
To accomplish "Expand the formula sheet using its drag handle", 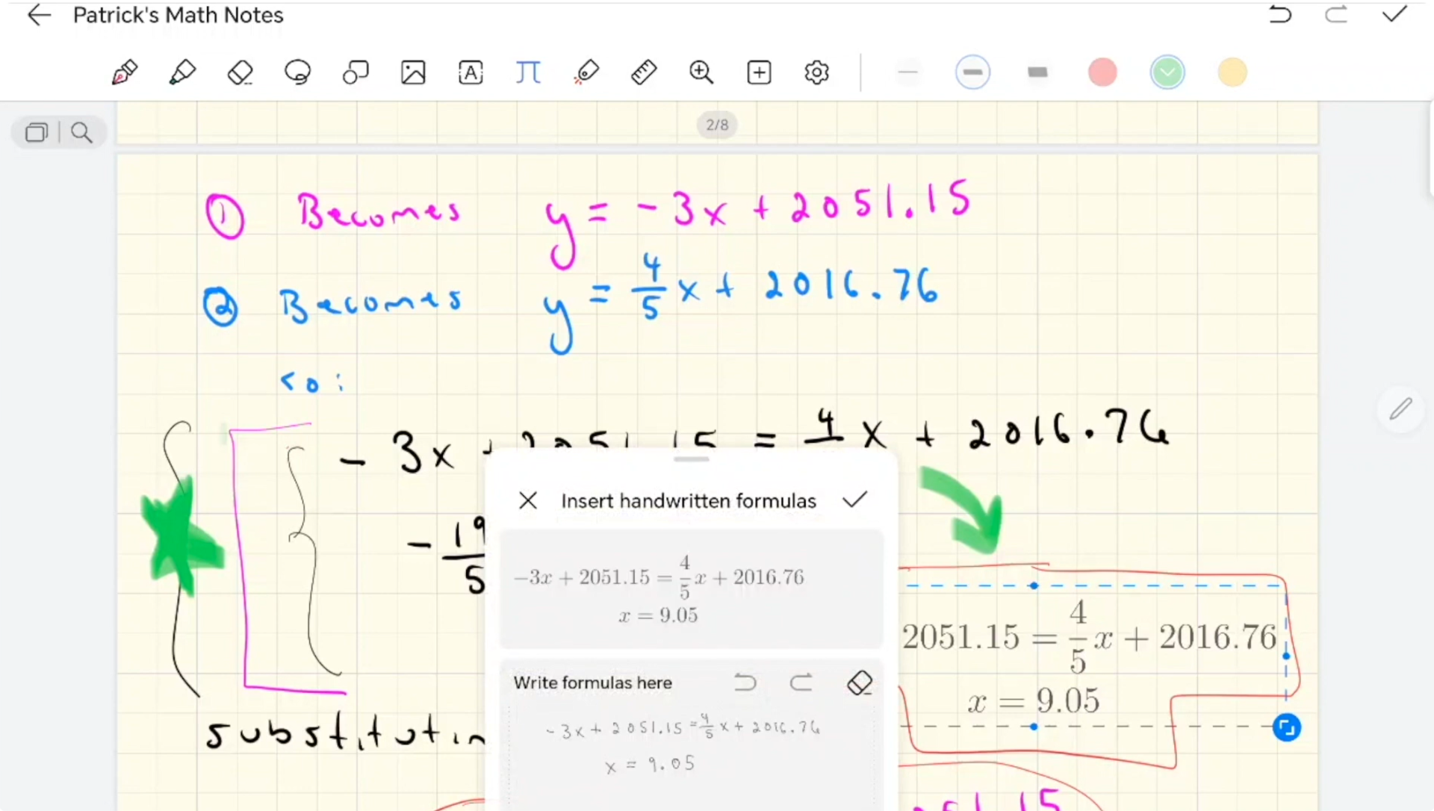I will [x=690, y=459].
